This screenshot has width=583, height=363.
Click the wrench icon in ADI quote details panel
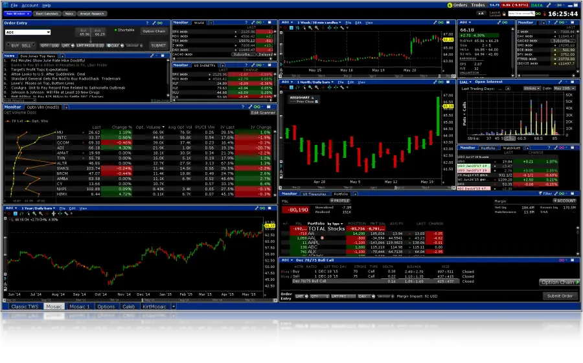point(497,22)
